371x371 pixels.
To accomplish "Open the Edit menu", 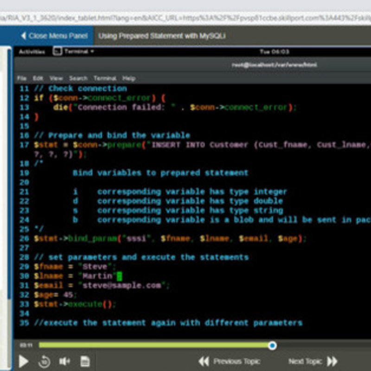I will coord(38,78).
